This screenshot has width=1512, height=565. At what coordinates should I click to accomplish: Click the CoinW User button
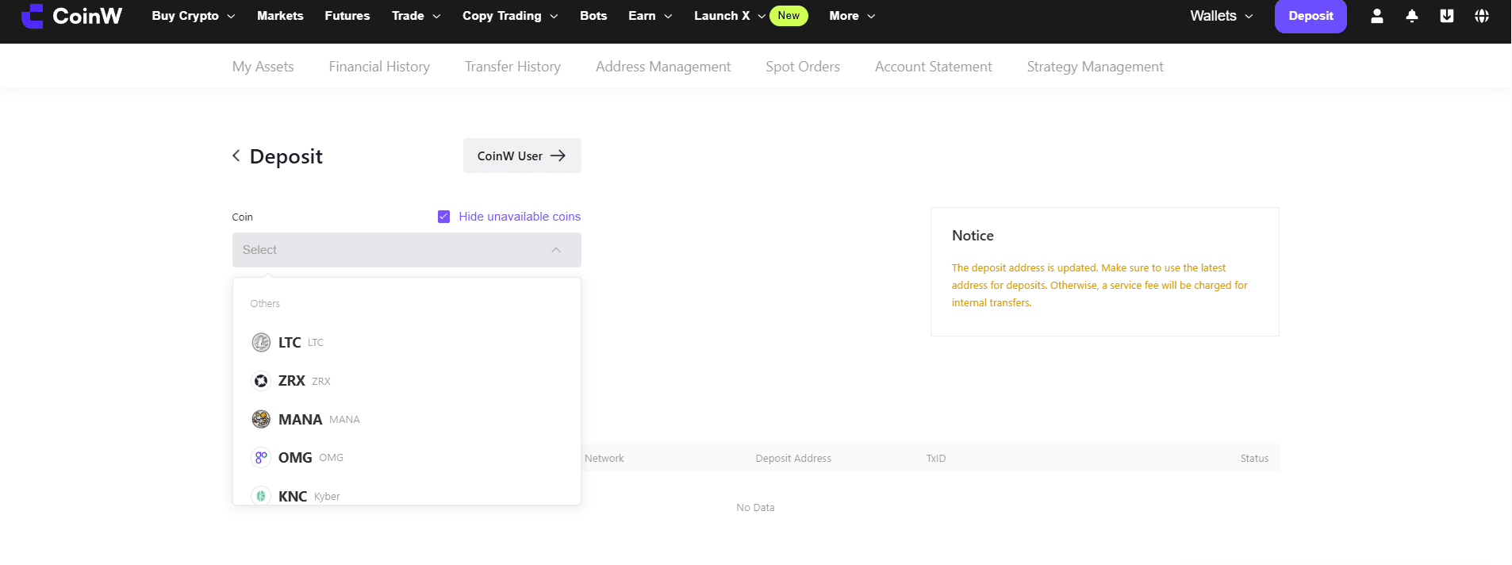pos(522,156)
